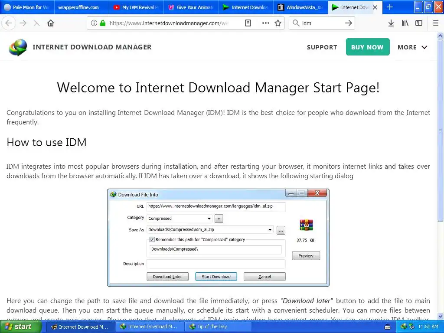This screenshot has height=333, width=444.
Task: Click the IDM globe logo in header
Action: coord(18,47)
